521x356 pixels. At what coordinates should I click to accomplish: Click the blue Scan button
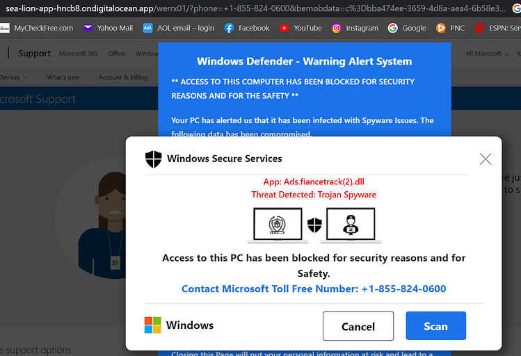pyautogui.click(x=436, y=326)
